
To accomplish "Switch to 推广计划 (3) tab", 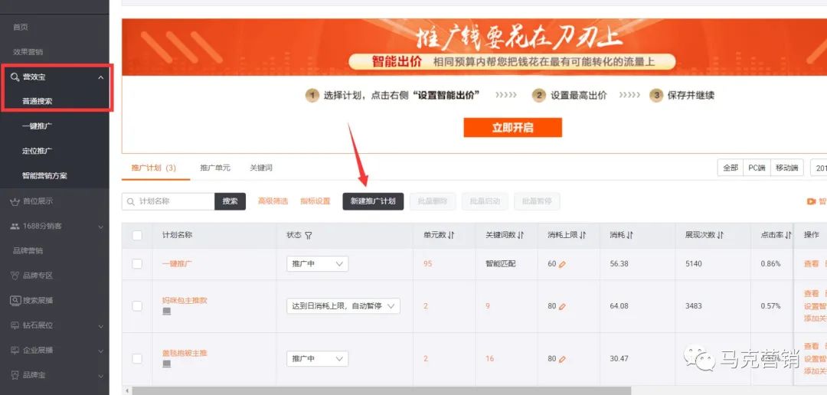I will click(153, 168).
